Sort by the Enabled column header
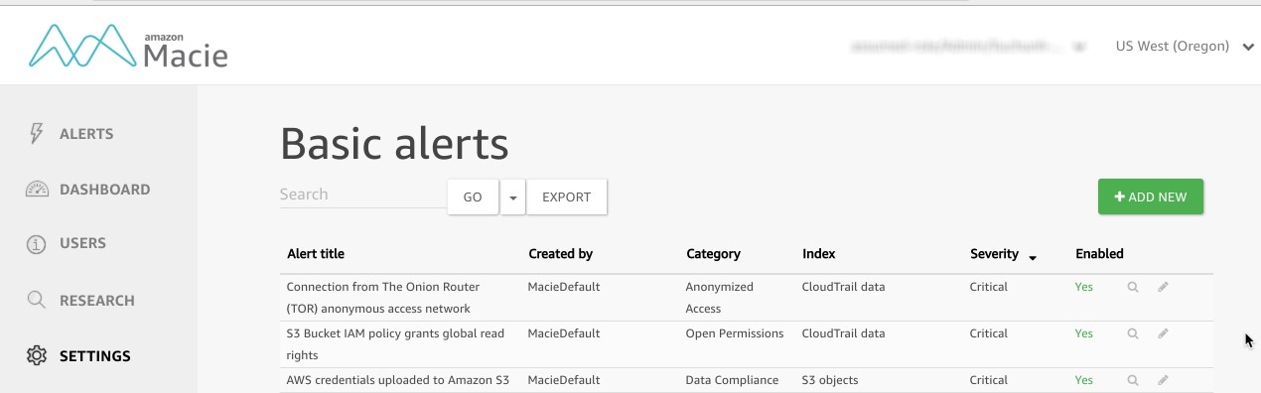Screen dimensions: 1261x393 (1099, 254)
